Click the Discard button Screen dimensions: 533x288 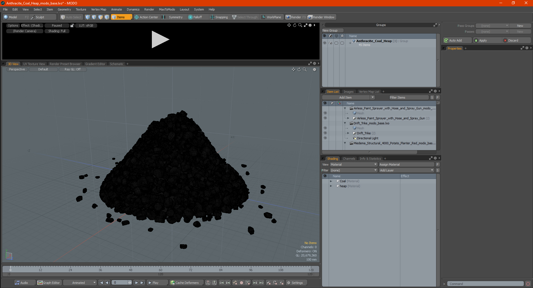click(517, 40)
